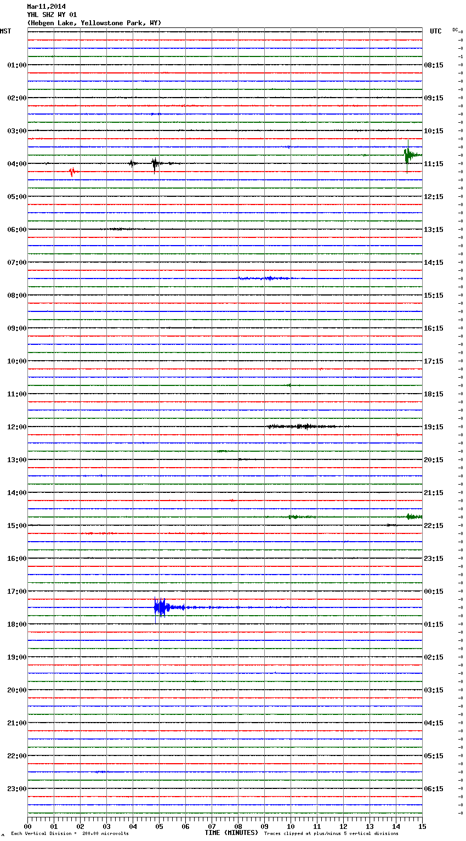Select the 08:00 MST time label
Image resolution: width=466 pixels, height=841 pixels.
point(17,296)
